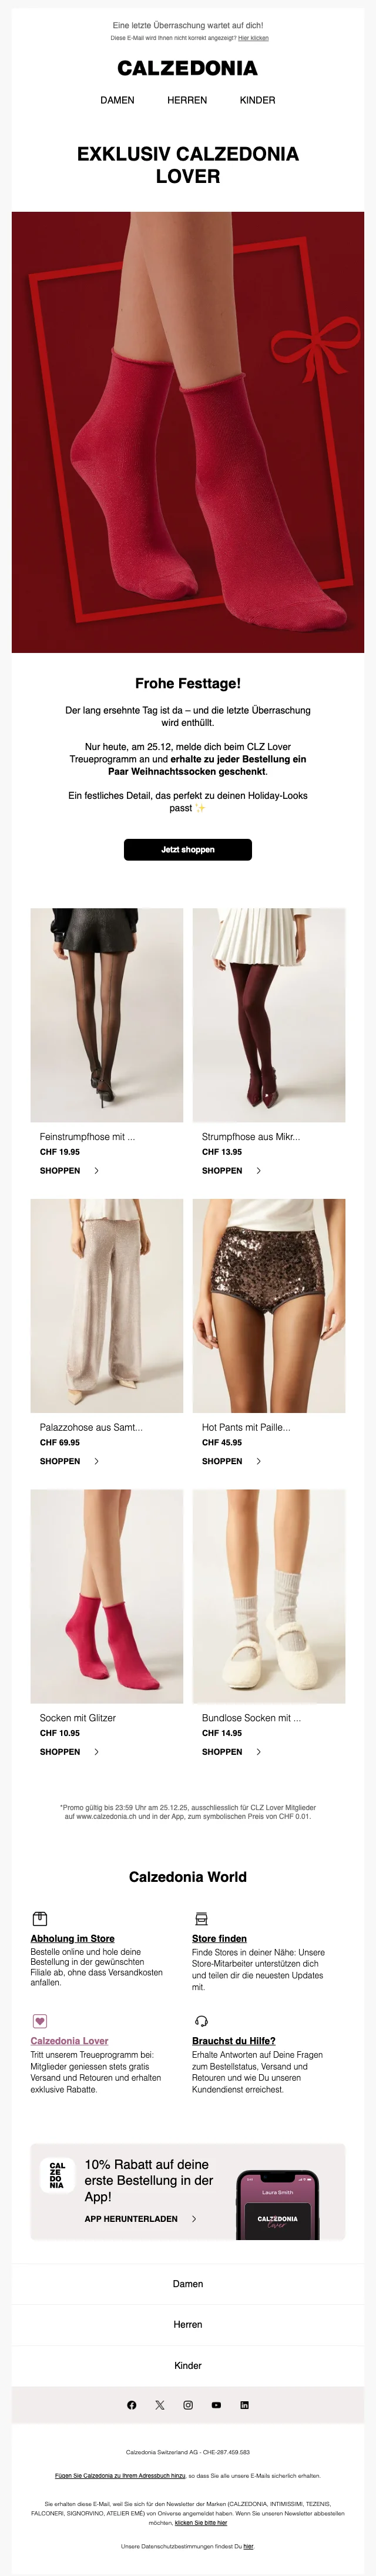Click chevron next to Feinstrumpfhose SHOPPEN

(x=96, y=1170)
